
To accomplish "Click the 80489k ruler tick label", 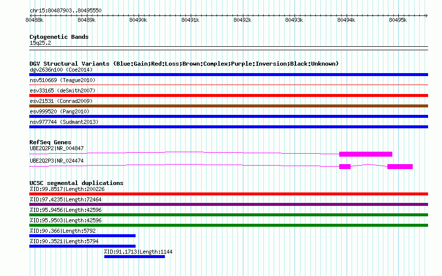I will (x=86, y=20).
